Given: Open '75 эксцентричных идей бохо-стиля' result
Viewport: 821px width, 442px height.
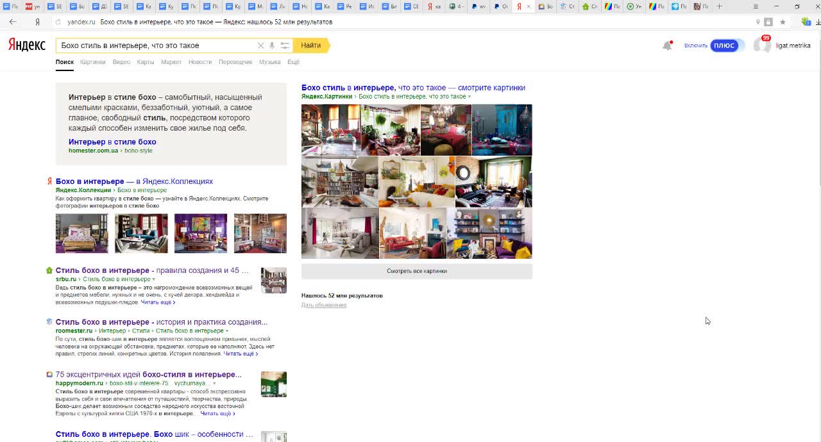Looking at the screenshot, I should (149, 374).
